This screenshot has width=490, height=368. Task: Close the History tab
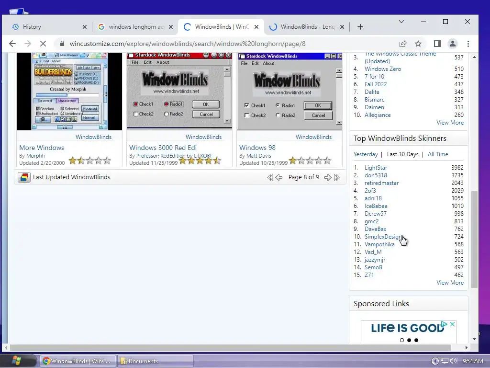point(85,27)
